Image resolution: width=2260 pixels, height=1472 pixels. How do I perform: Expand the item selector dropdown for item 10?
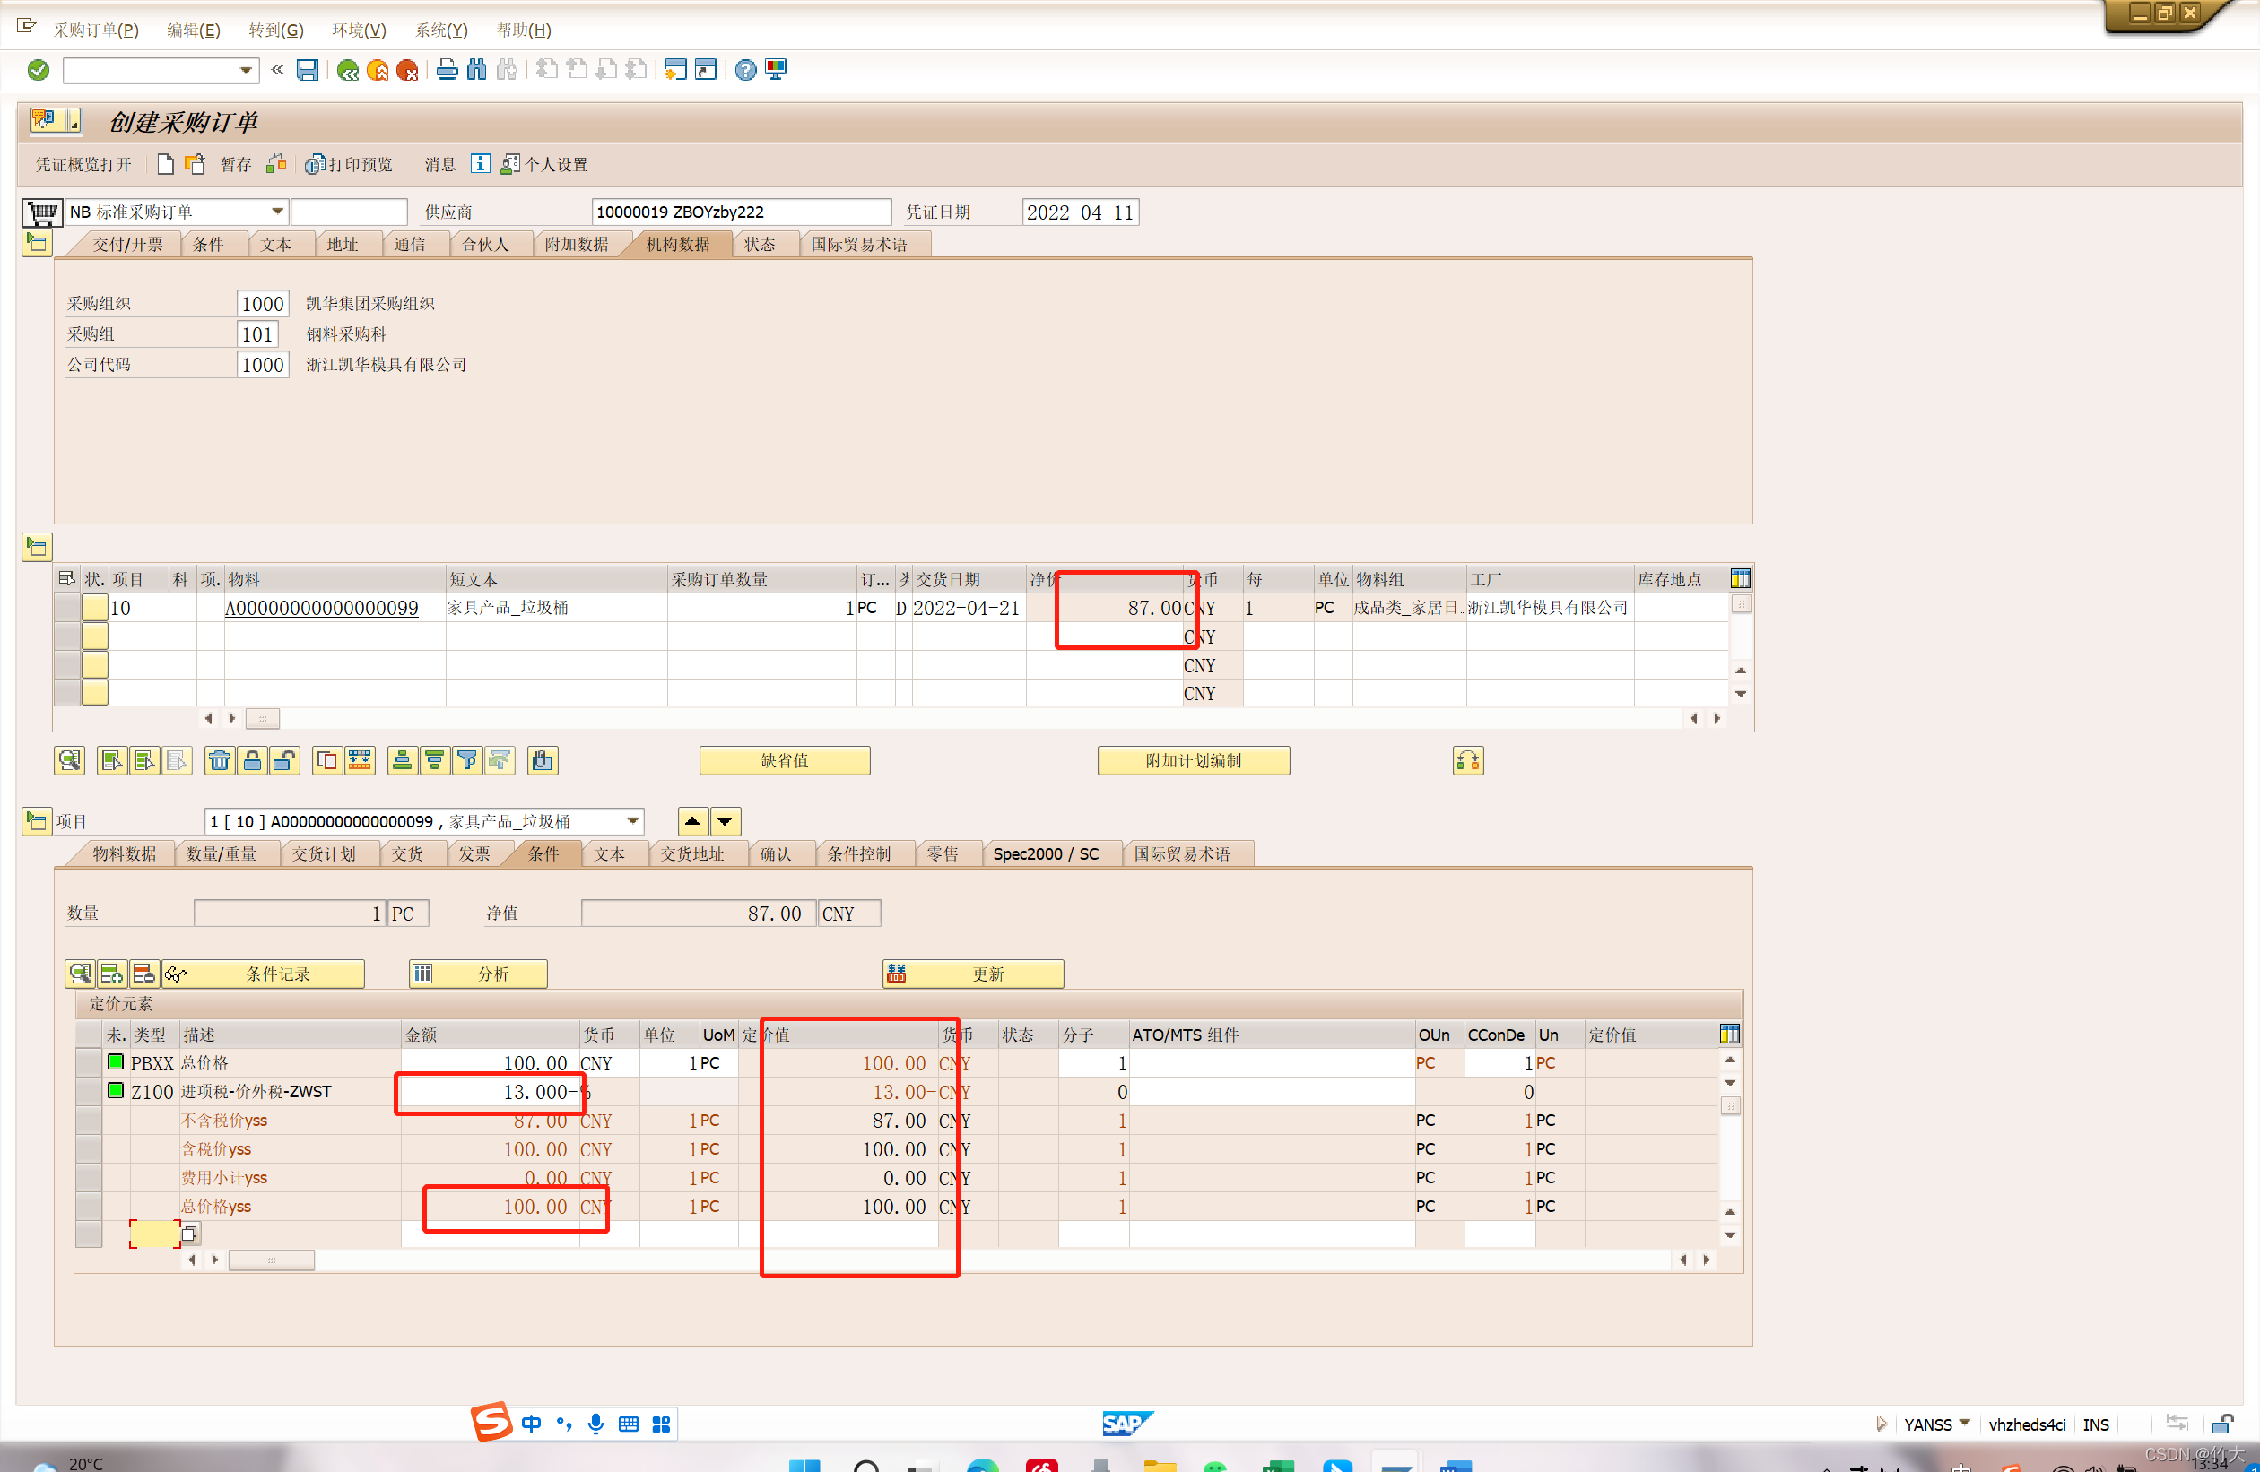632,821
